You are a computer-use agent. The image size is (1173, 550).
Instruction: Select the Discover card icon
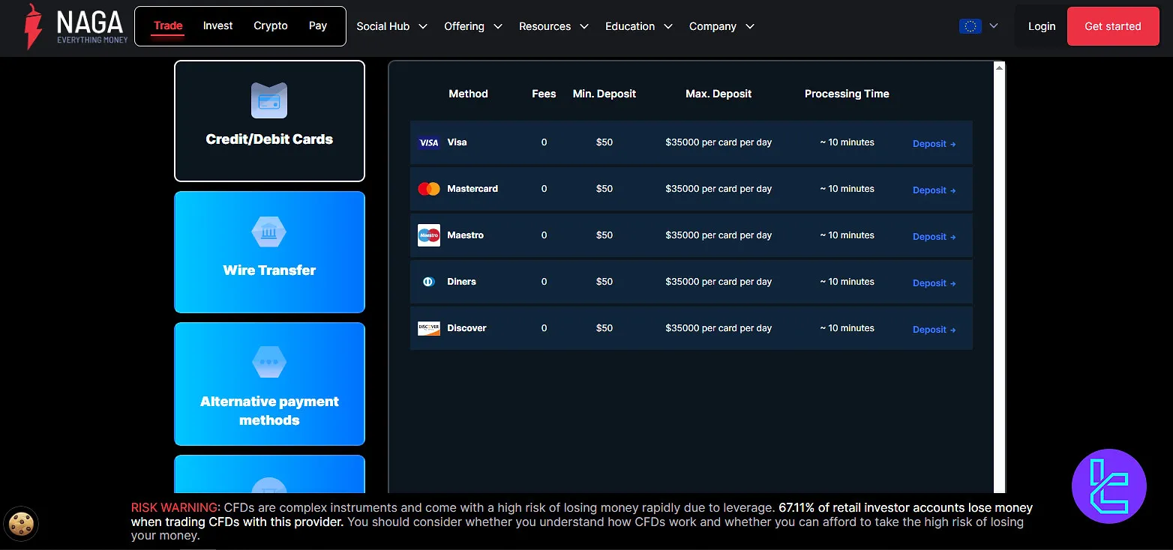(x=428, y=327)
